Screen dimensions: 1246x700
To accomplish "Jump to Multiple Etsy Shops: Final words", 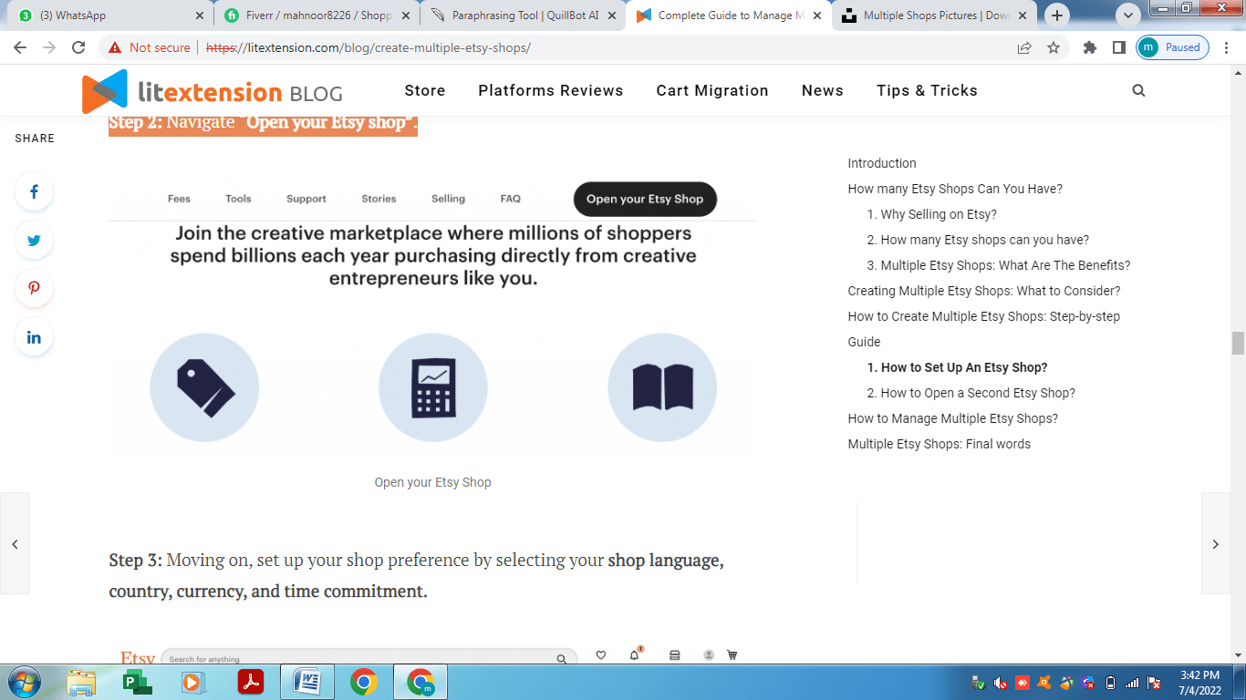I will tap(940, 444).
